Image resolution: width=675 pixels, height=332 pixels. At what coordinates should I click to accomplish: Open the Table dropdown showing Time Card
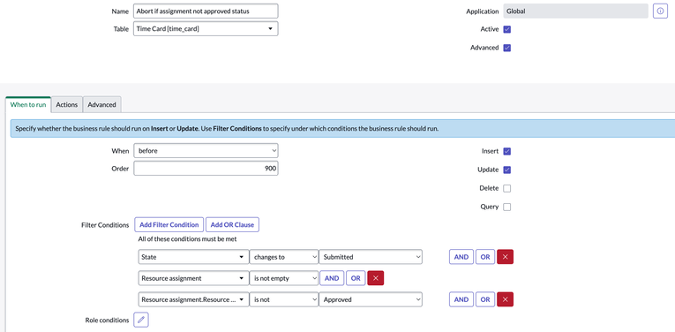(206, 29)
